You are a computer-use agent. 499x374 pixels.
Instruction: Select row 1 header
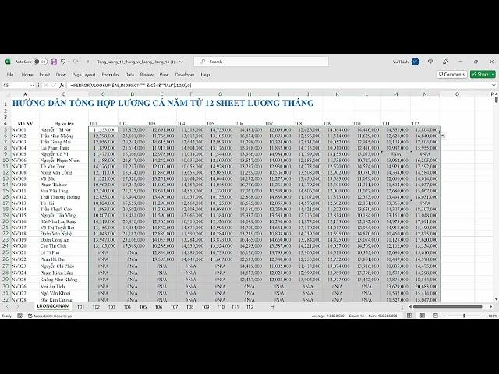pos(5,104)
